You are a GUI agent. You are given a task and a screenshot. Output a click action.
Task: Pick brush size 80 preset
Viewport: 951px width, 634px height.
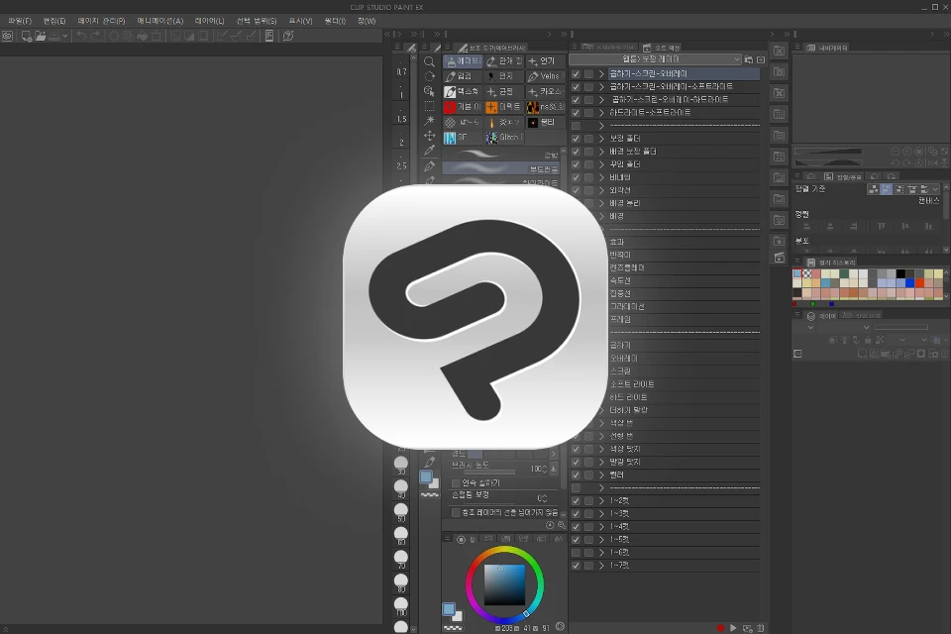401,582
